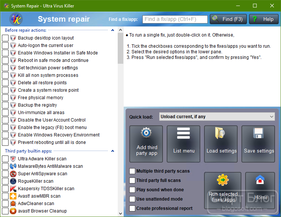Click the RogueKiller scan icon
Image resolution: width=281 pixels, height=217 pixels.
pos(13,181)
